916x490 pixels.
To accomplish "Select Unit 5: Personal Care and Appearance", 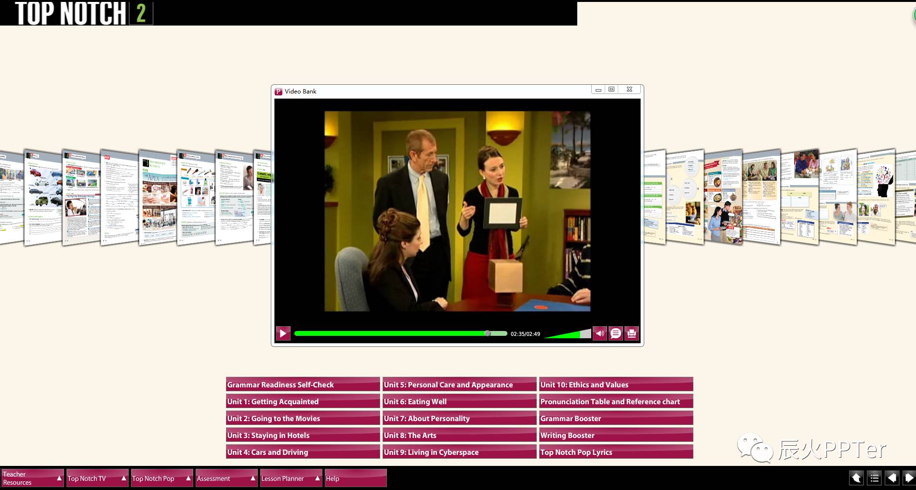I will pyautogui.click(x=459, y=384).
